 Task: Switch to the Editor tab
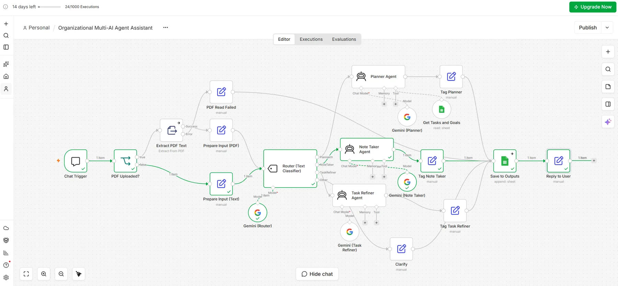[x=284, y=39]
